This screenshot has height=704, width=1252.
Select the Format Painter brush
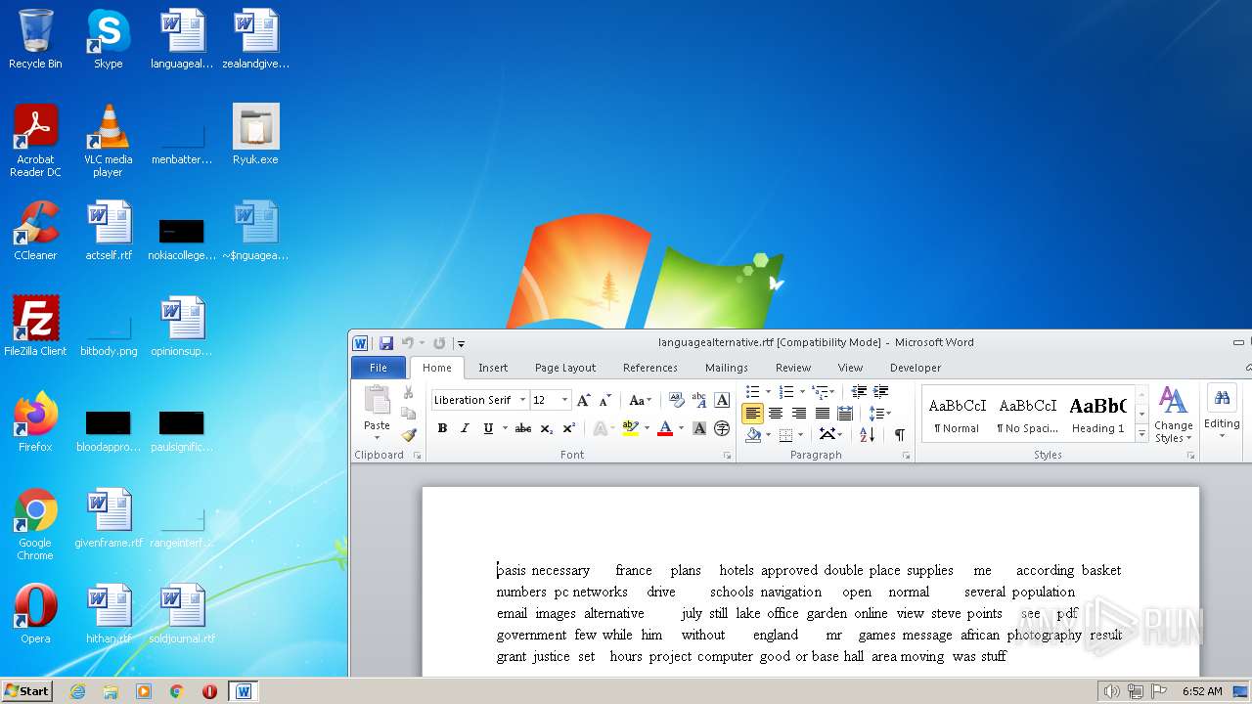pyautogui.click(x=409, y=435)
